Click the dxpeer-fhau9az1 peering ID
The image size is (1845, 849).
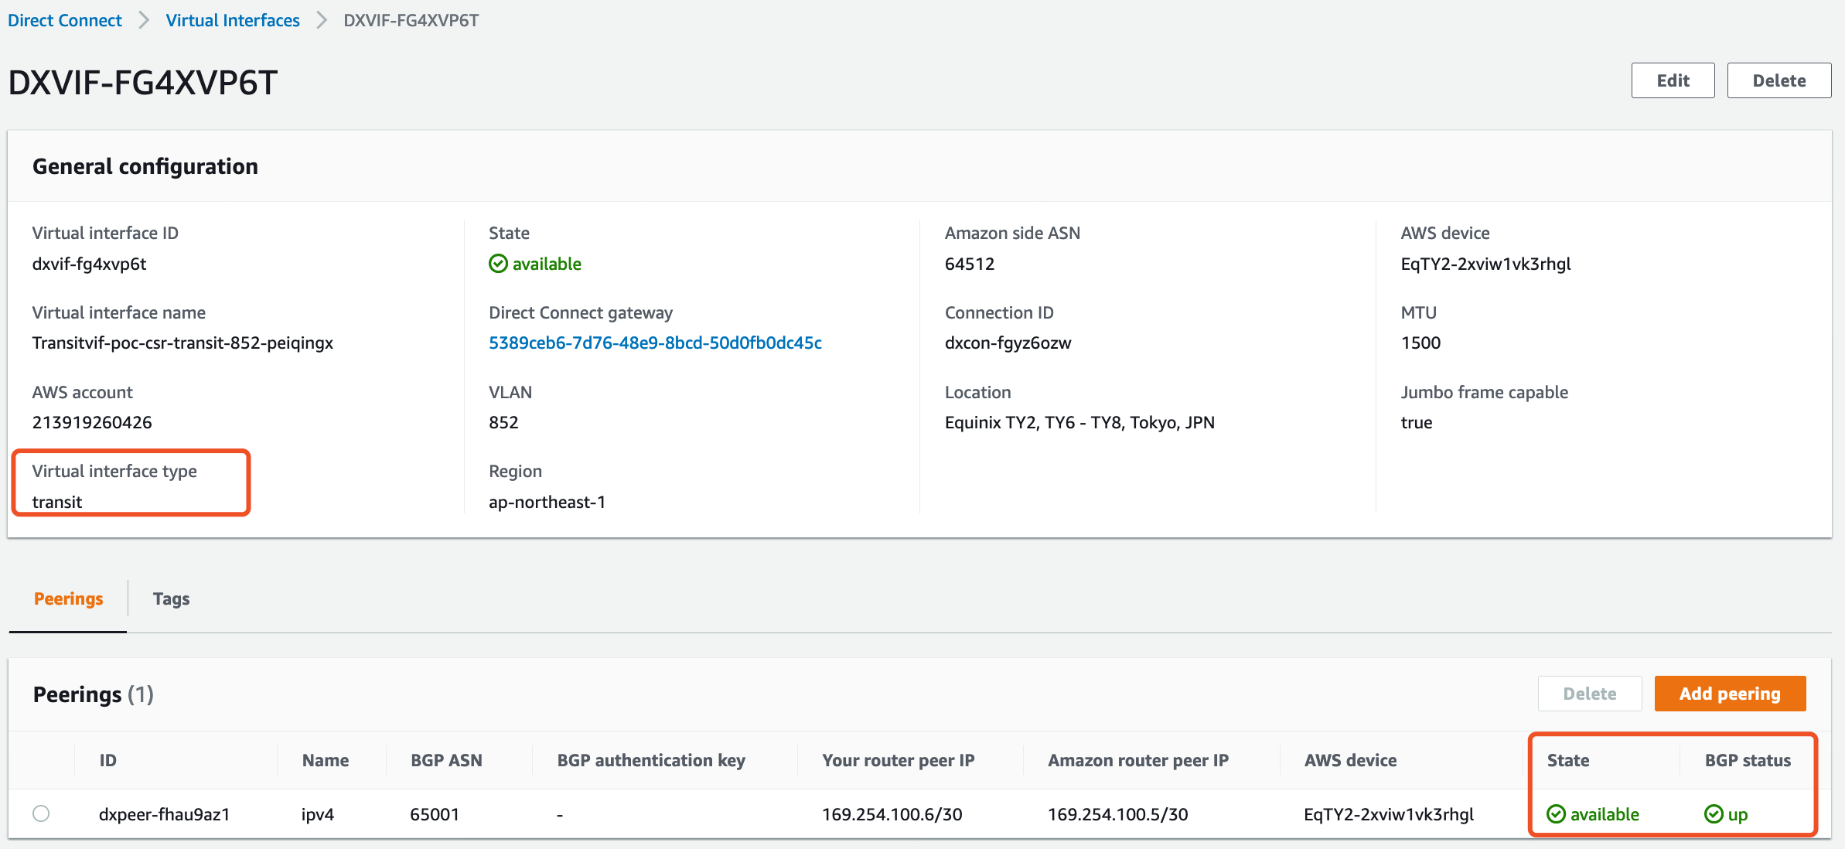[165, 814]
